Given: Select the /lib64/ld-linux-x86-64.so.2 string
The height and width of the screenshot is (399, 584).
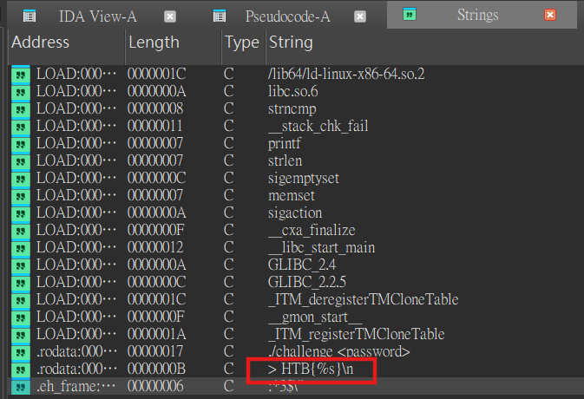Looking at the screenshot, I should pyautogui.click(x=346, y=74).
